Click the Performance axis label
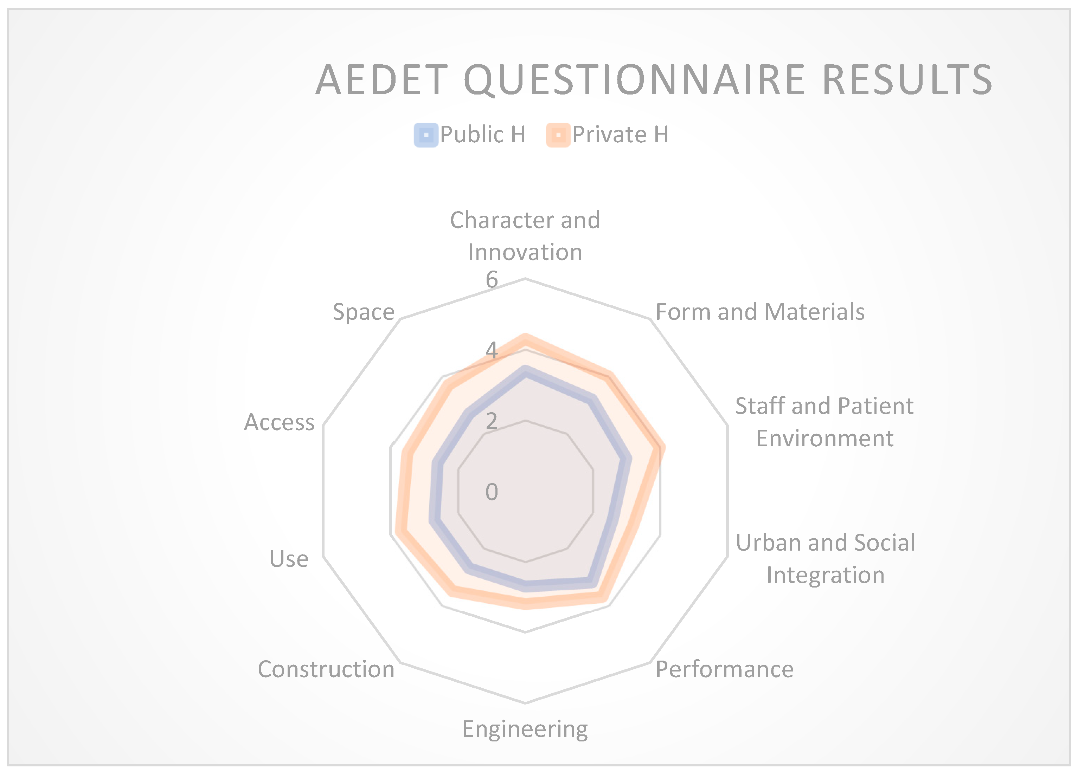Image resolution: width=1078 pixels, height=772 pixels. point(724,669)
